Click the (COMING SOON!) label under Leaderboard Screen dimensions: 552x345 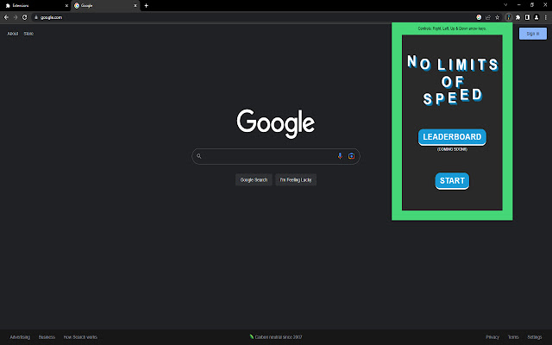(x=452, y=149)
